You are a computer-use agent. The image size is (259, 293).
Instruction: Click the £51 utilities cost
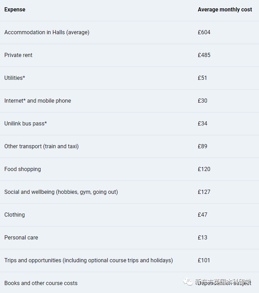click(x=202, y=78)
